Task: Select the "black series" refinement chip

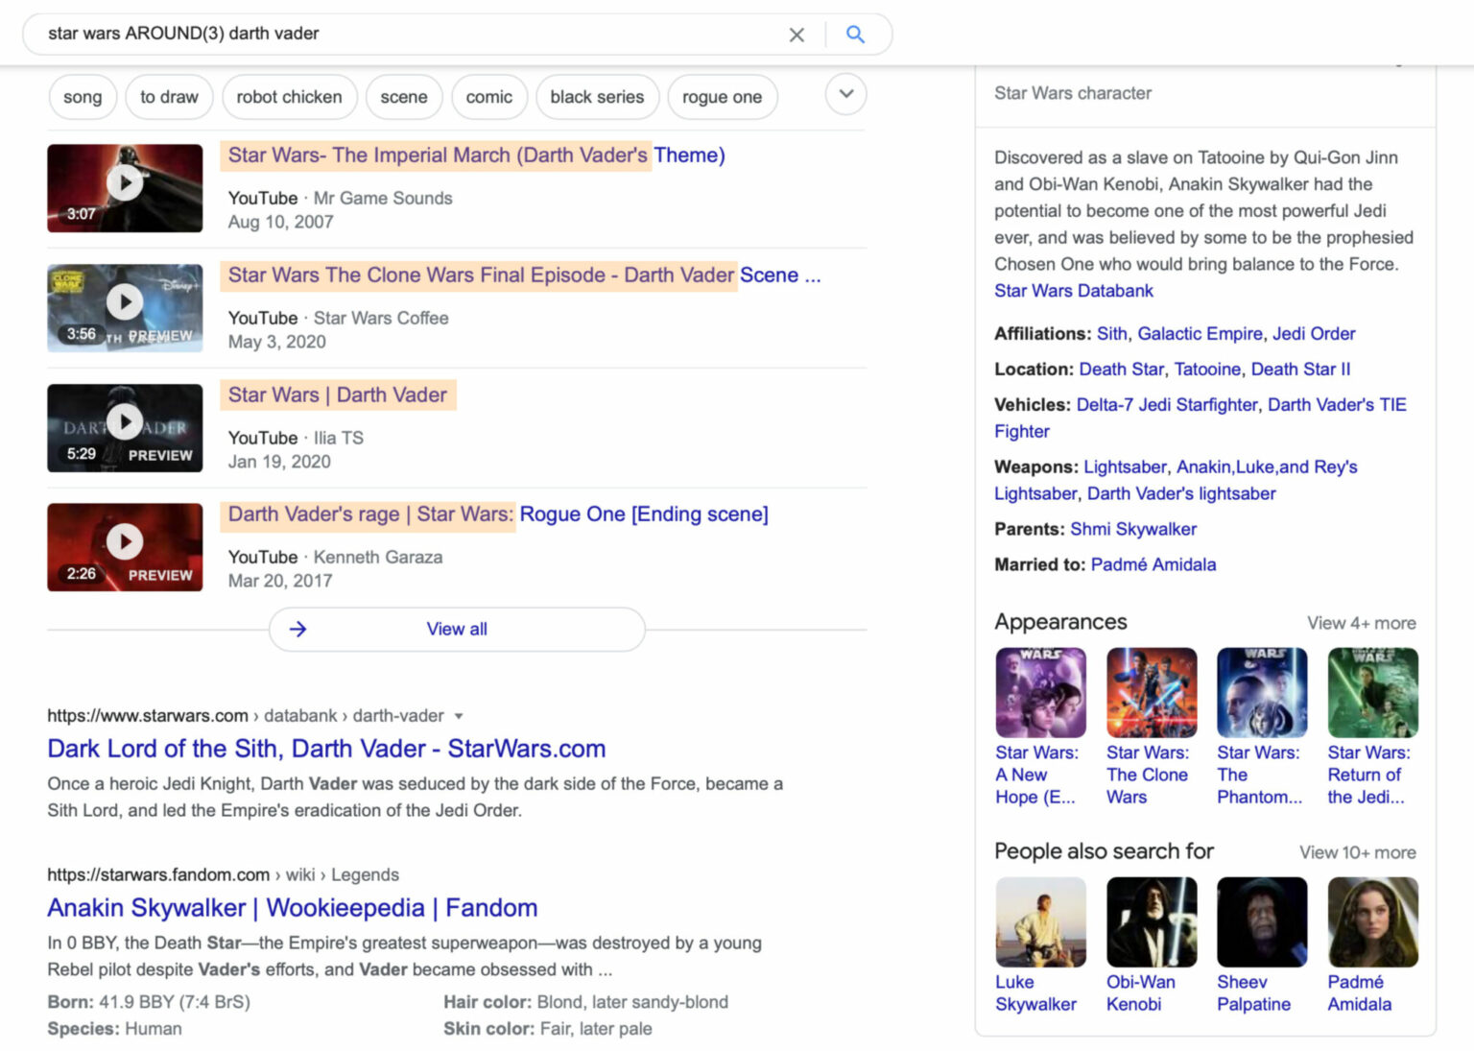Action: coord(598,96)
